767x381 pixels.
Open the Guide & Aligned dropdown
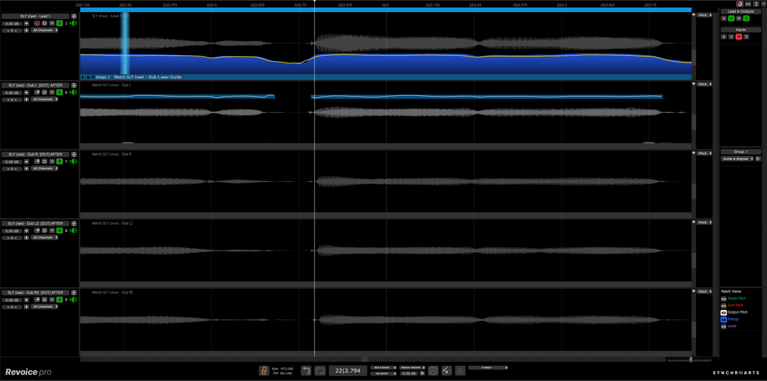(x=737, y=159)
